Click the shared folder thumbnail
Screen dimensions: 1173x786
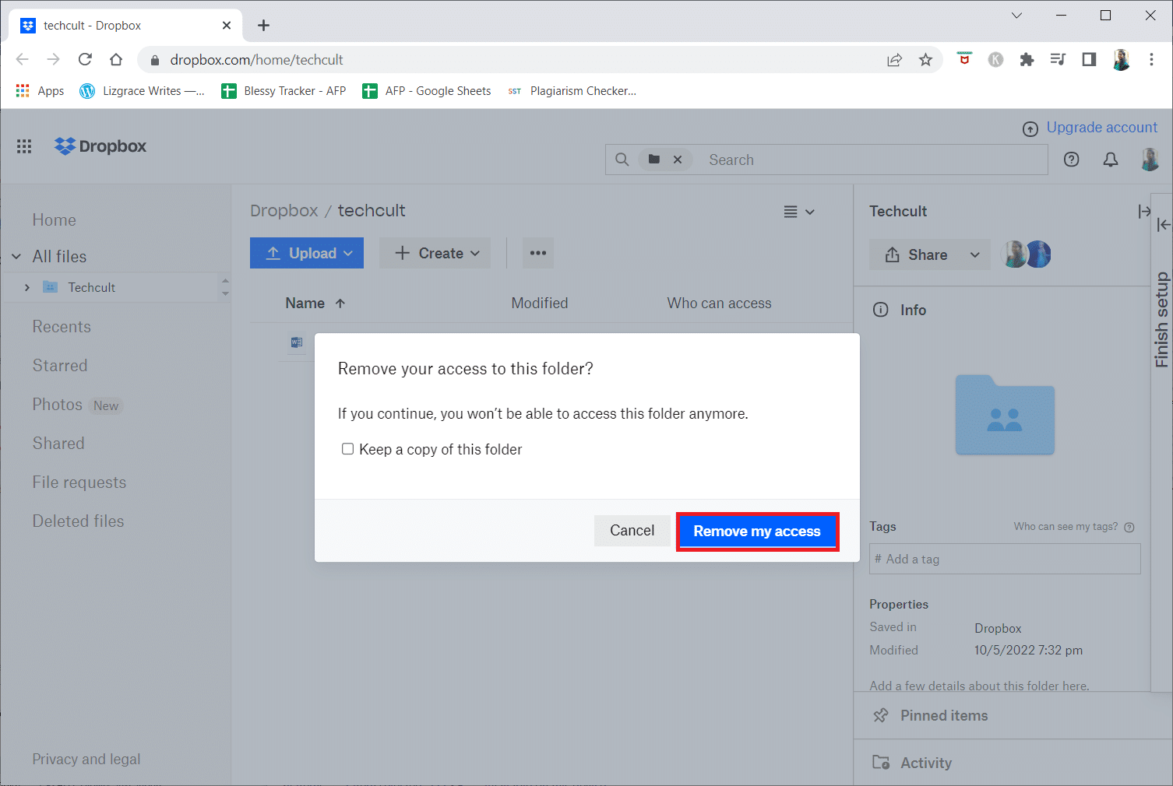(1005, 415)
